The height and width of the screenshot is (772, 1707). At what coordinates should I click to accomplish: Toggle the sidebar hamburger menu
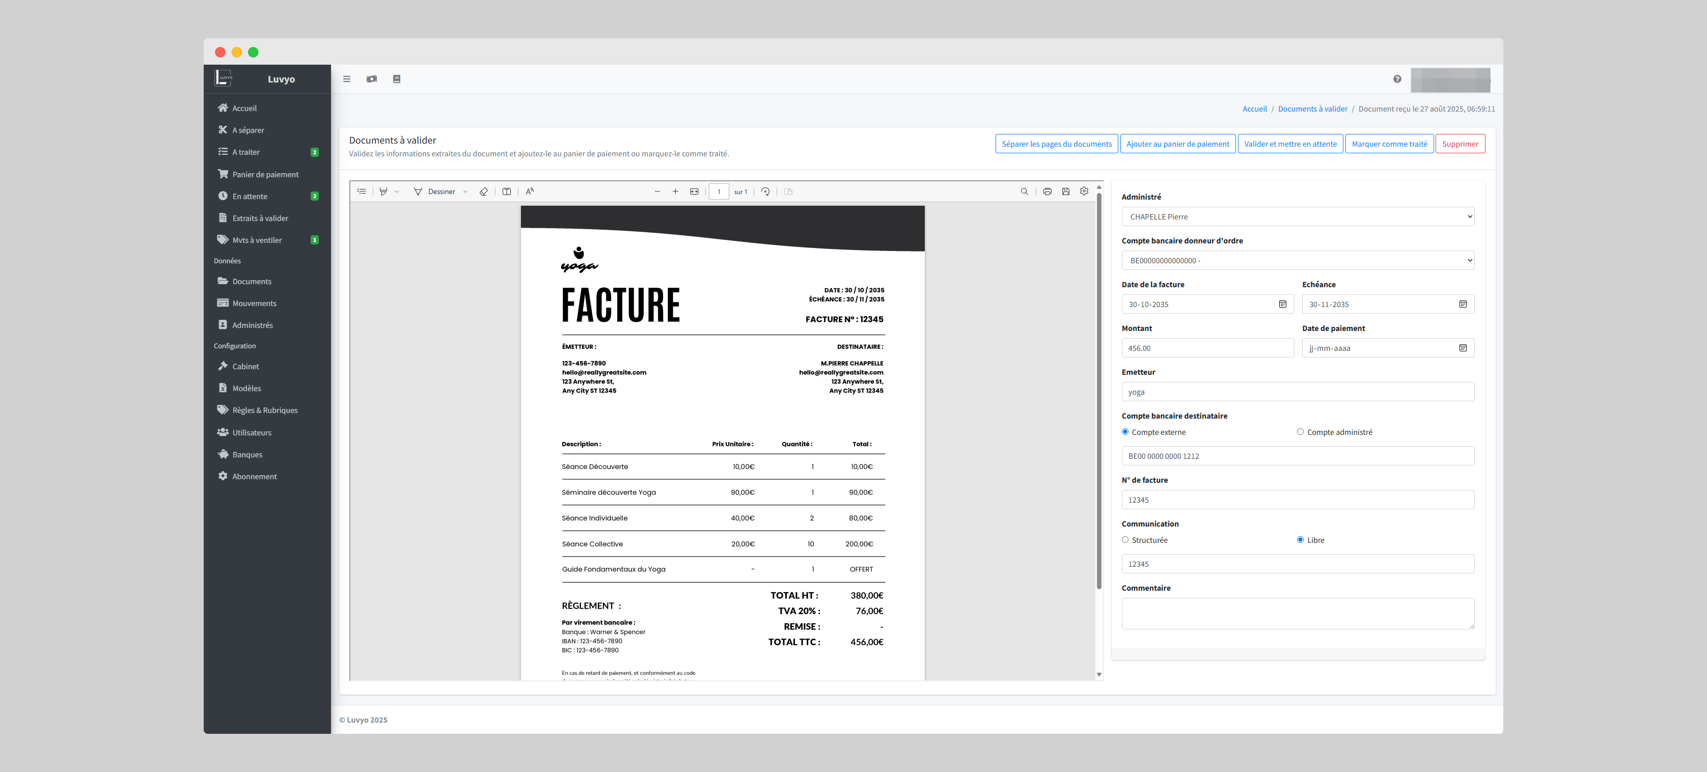point(347,79)
